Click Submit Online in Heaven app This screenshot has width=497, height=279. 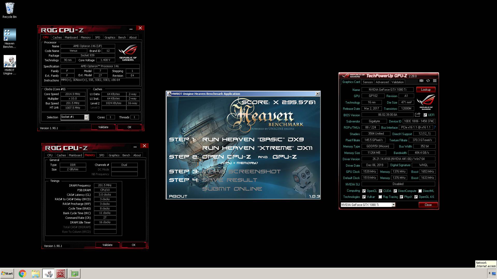coord(232,189)
